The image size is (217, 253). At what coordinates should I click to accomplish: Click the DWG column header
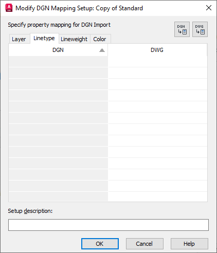tap(157, 50)
